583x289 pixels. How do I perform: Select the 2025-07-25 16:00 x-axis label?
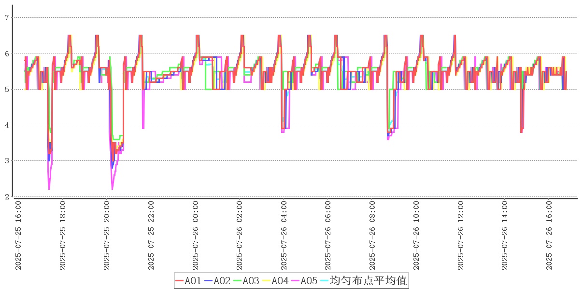[x=19, y=236]
